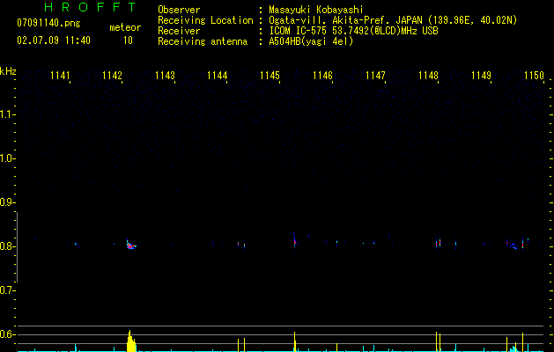Click the 1143 time axis label
The height and width of the screenshot is (352, 554).
click(x=165, y=76)
